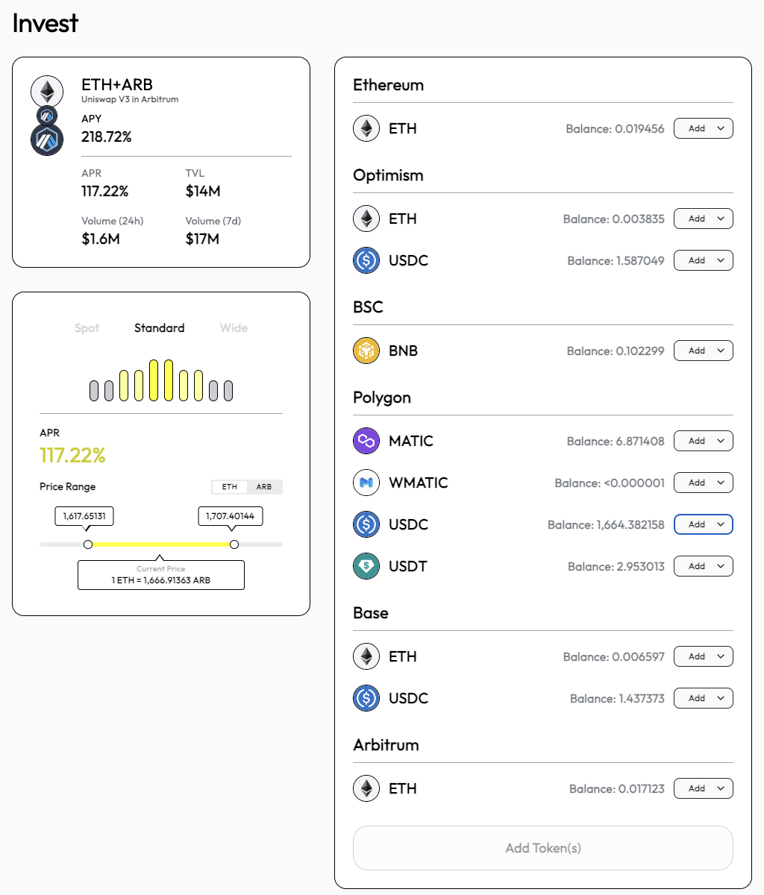
Task: Switch to the Wide range option
Action: click(x=234, y=328)
